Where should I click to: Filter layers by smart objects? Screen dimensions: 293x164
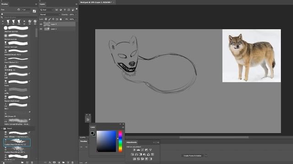click(73, 10)
